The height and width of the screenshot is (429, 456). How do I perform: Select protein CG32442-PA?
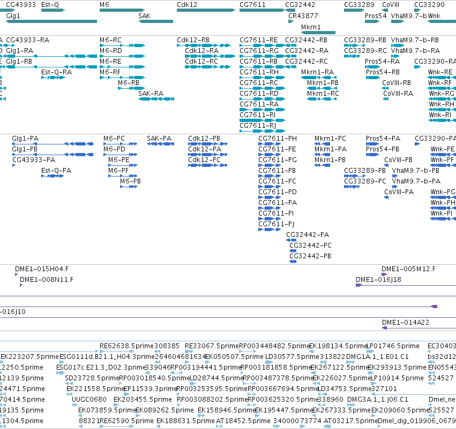pos(291,240)
